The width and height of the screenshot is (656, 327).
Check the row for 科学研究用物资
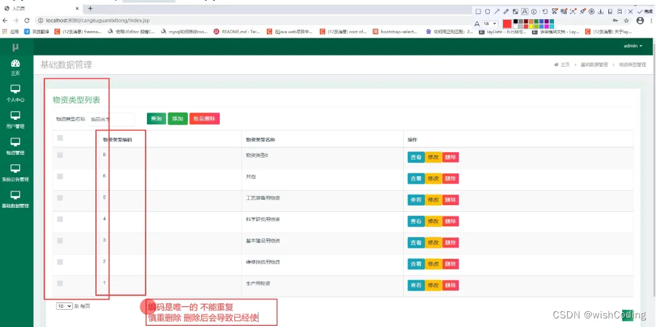tap(60, 219)
